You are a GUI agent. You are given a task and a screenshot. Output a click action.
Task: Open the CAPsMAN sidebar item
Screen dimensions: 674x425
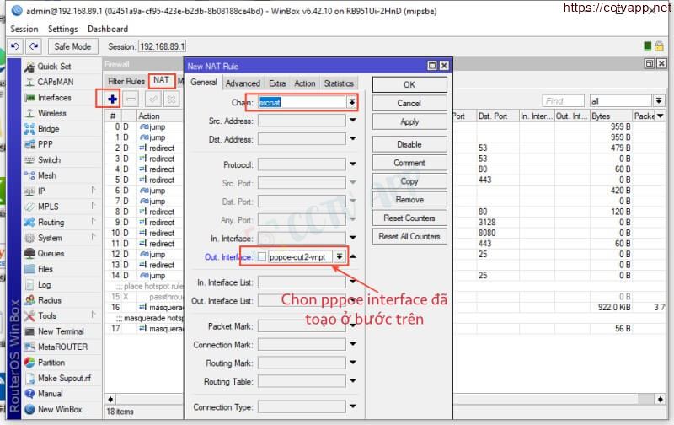click(55, 82)
